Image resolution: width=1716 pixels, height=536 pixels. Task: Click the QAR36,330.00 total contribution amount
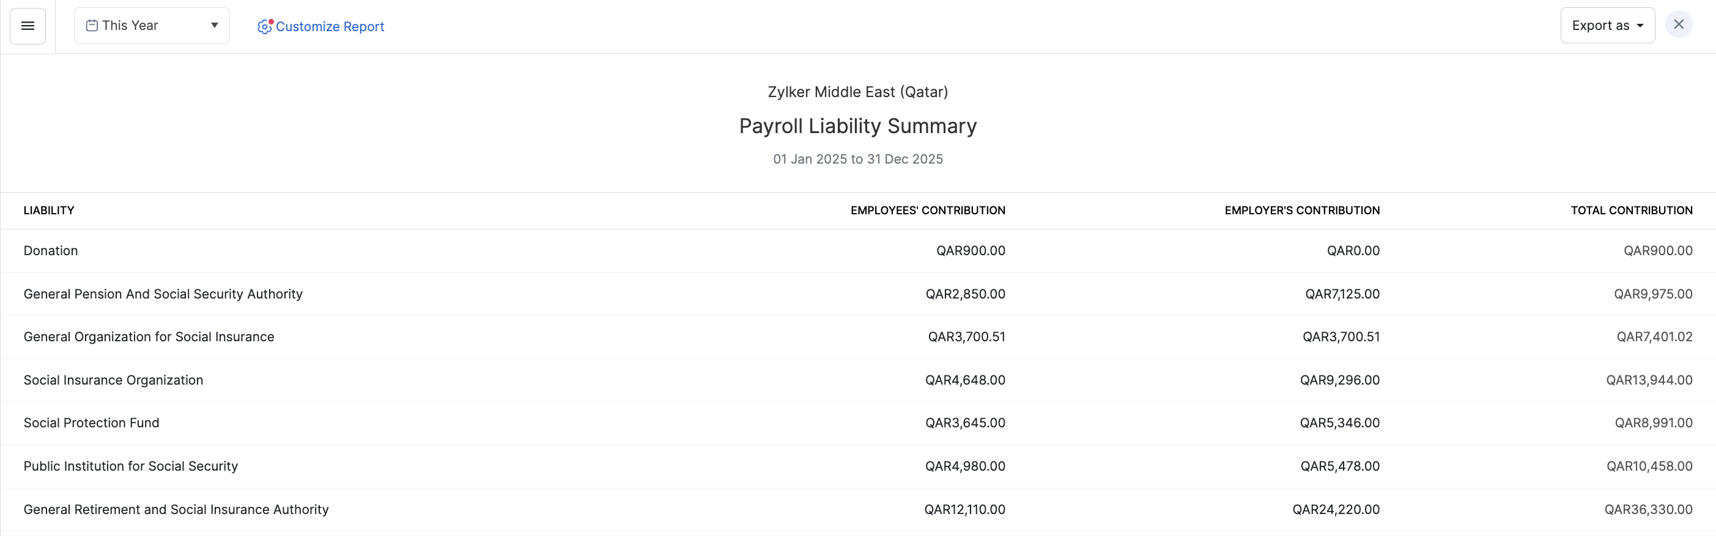[1648, 509]
